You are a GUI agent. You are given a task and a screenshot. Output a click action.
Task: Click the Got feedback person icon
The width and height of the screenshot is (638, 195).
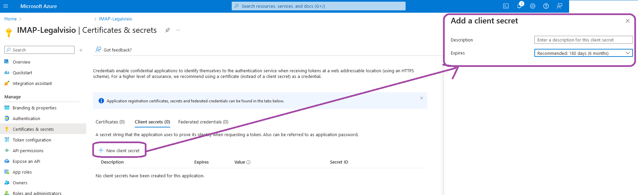[98, 50]
